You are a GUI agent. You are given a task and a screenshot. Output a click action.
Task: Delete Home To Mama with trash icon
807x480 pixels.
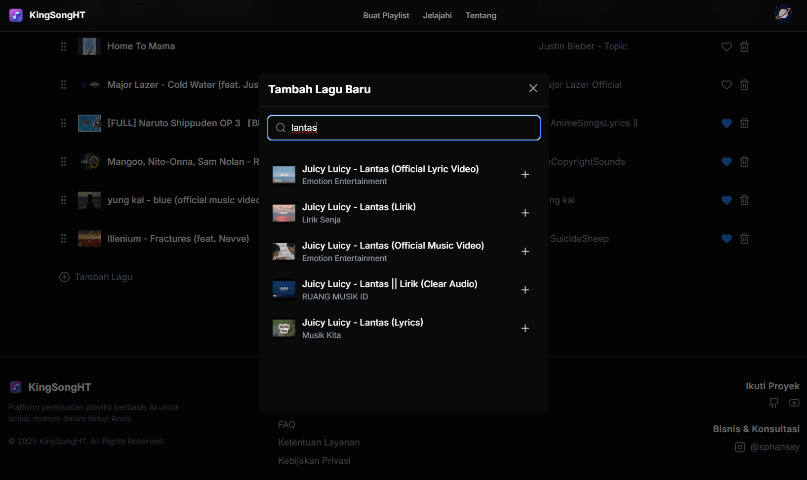(744, 47)
